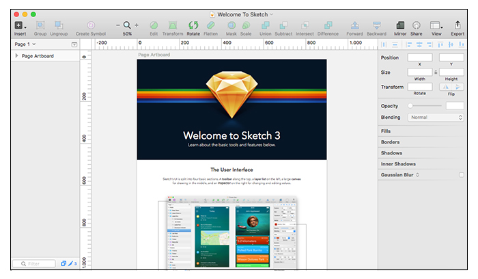The width and height of the screenshot is (478, 279).
Task: Change the Gaussian Blur type selector
Action: (417, 175)
